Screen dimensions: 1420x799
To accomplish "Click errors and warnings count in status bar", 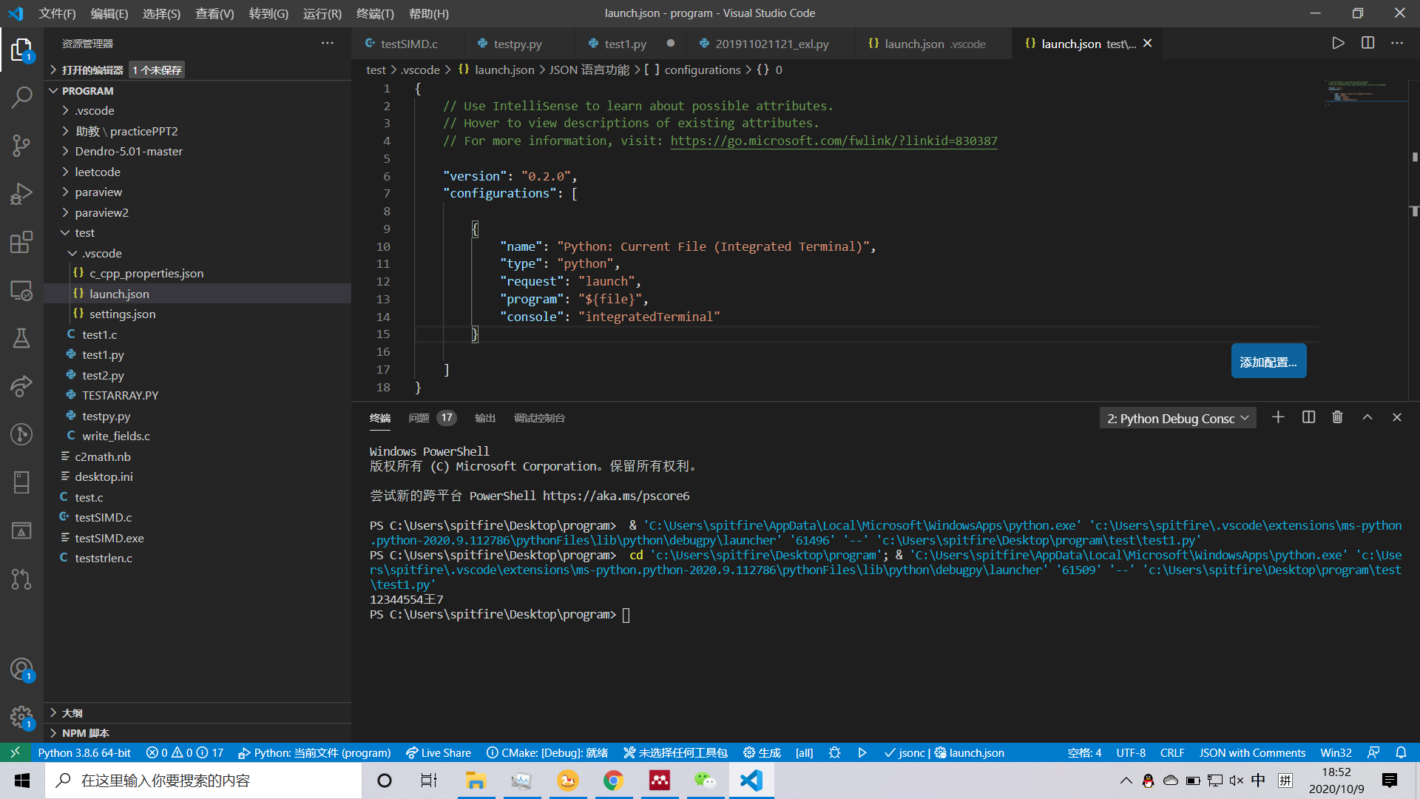I will click(x=184, y=752).
